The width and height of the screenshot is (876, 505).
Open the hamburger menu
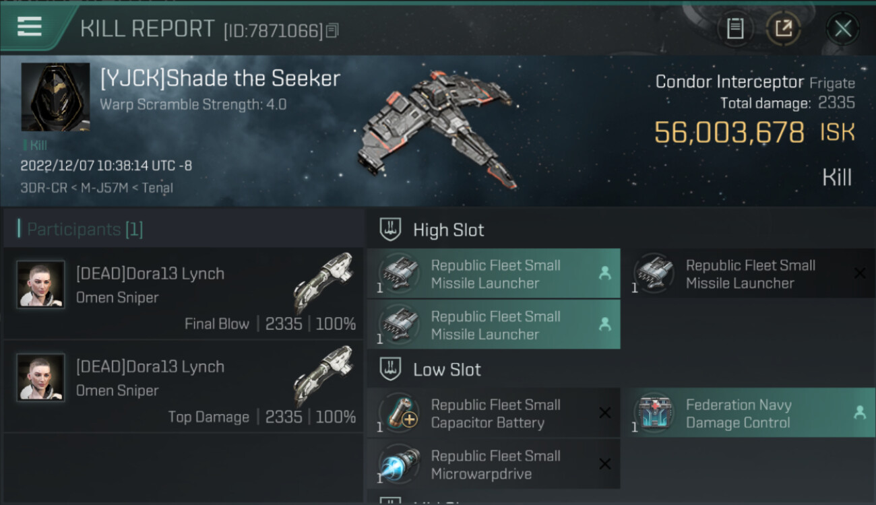tap(30, 27)
